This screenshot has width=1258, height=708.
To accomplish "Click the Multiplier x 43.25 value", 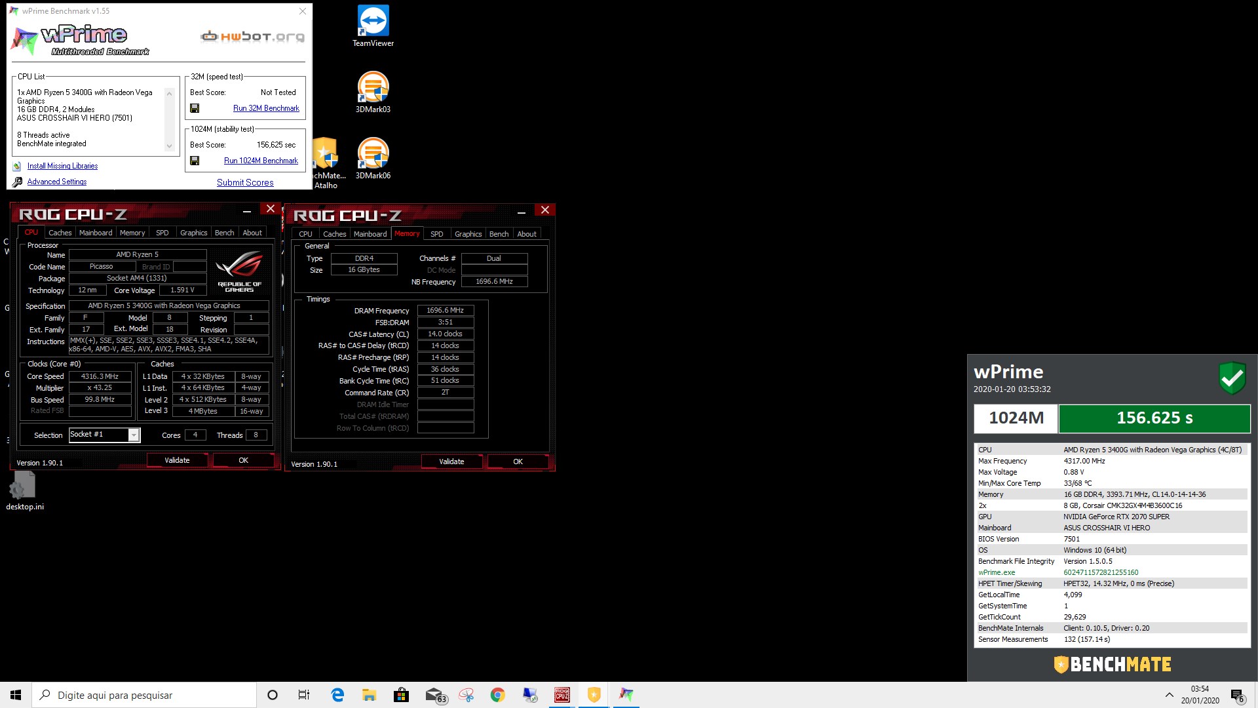I will pos(100,388).
